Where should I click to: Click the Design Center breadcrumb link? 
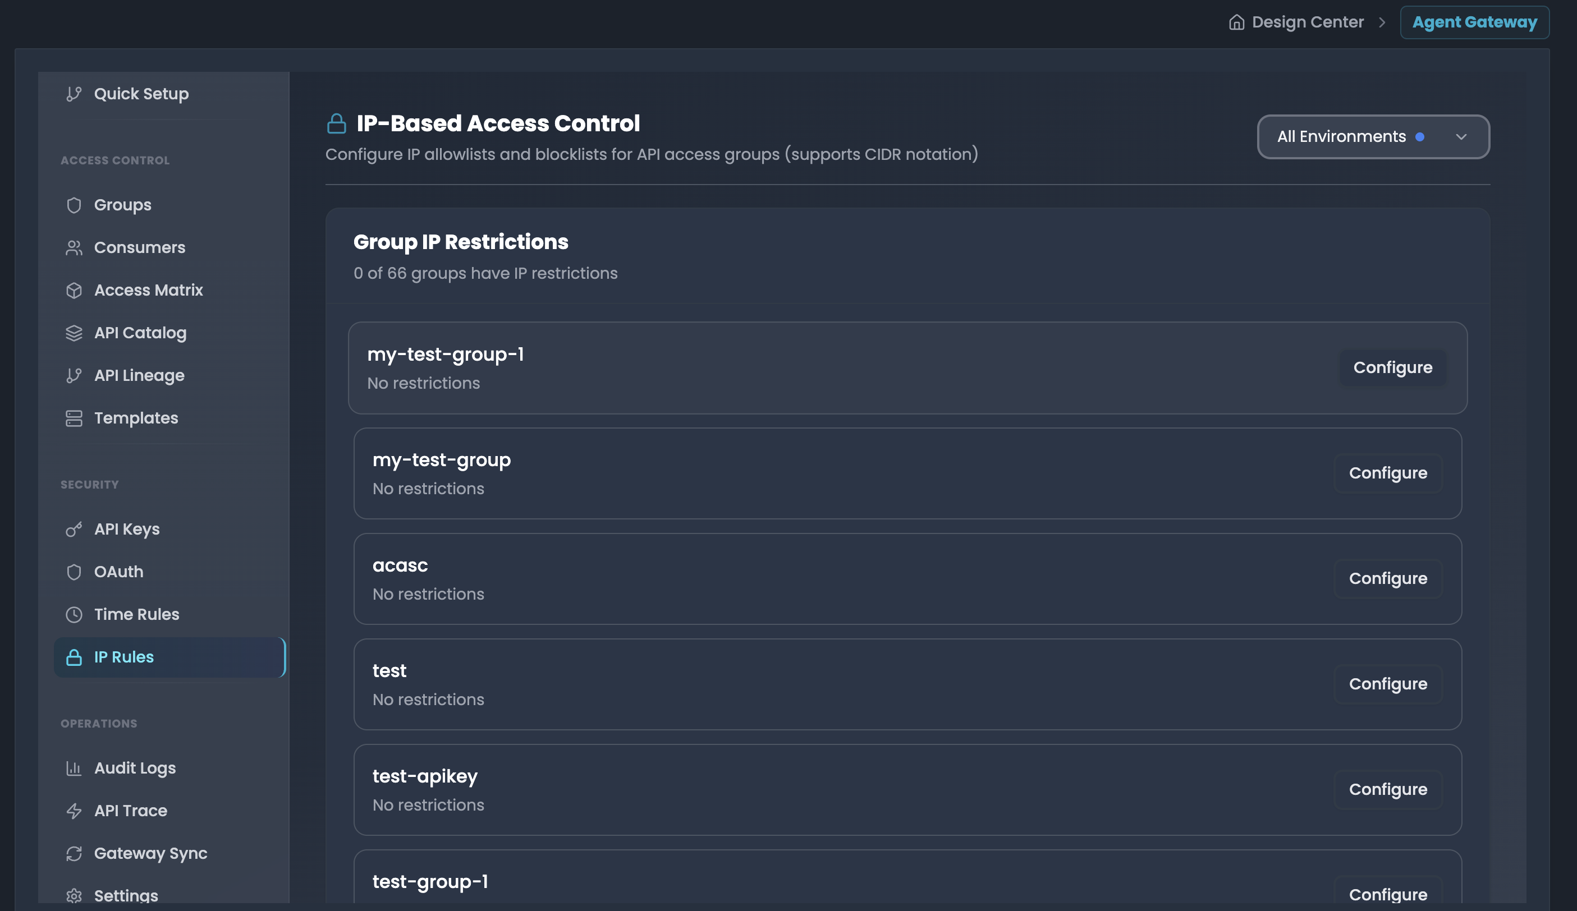coord(1306,22)
